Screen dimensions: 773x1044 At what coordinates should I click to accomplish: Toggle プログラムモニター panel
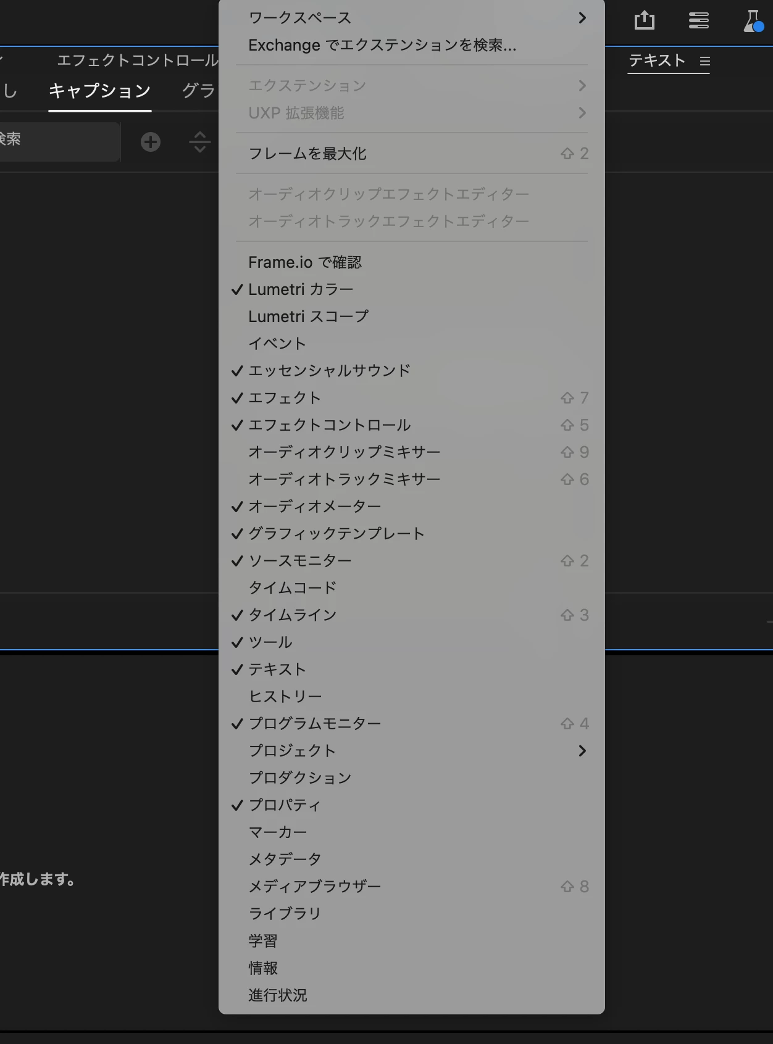(x=412, y=724)
